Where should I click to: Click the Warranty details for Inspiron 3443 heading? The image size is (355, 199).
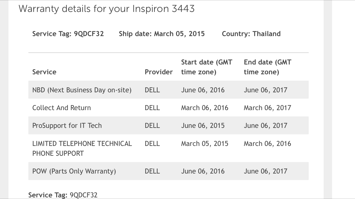point(106,9)
